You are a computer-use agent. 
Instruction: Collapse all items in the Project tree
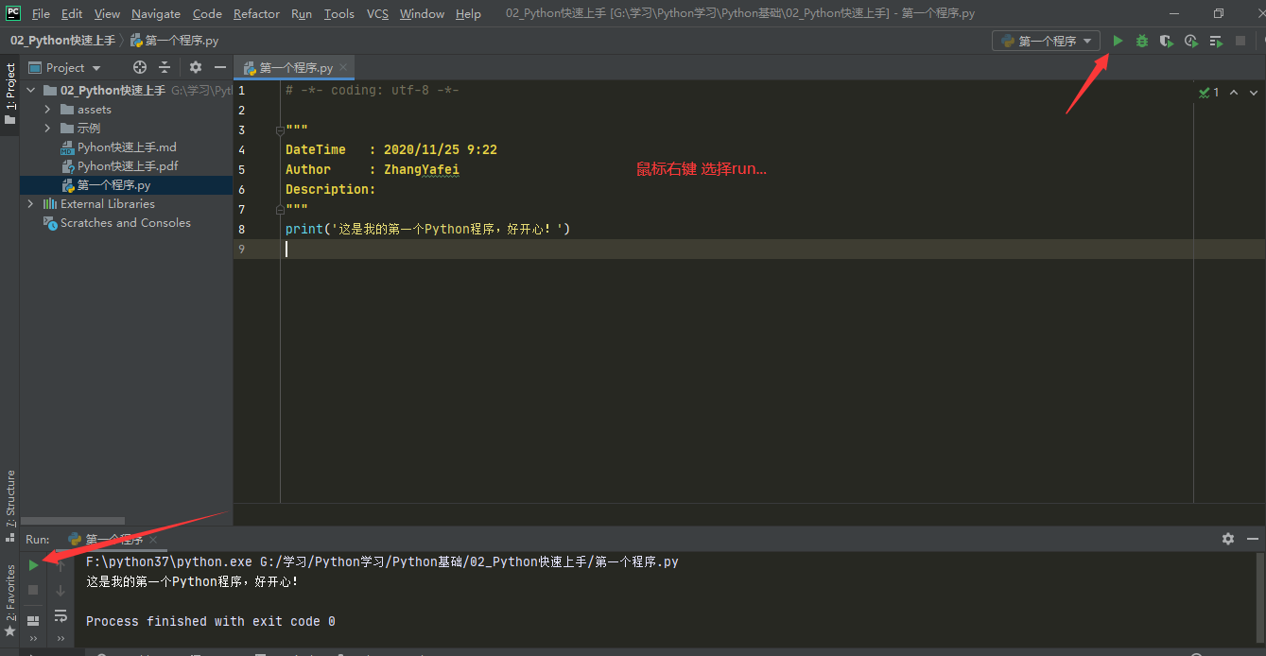165,67
